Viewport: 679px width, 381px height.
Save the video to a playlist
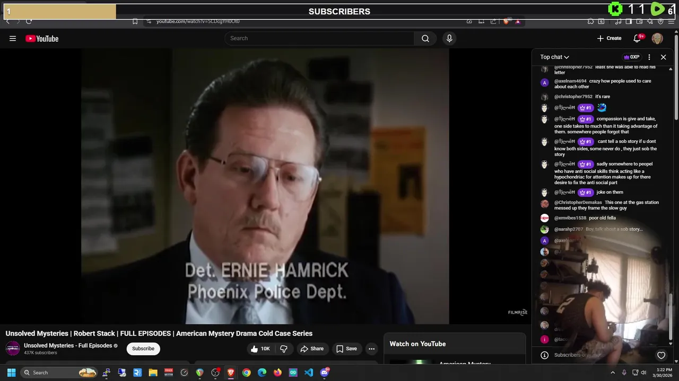click(x=346, y=349)
